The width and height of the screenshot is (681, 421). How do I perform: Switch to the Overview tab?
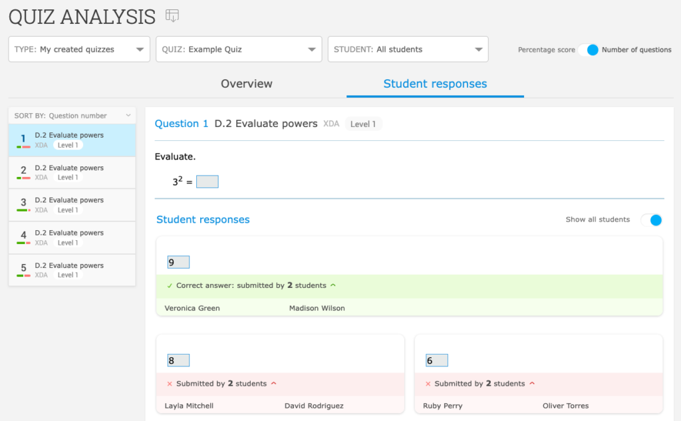[x=246, y=84]
